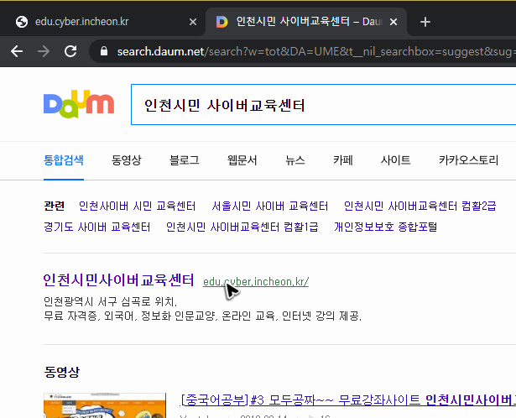Click the browser forward arrow
Image resolution: width=516 pixels, height=418 pixels.
point(44,51)
